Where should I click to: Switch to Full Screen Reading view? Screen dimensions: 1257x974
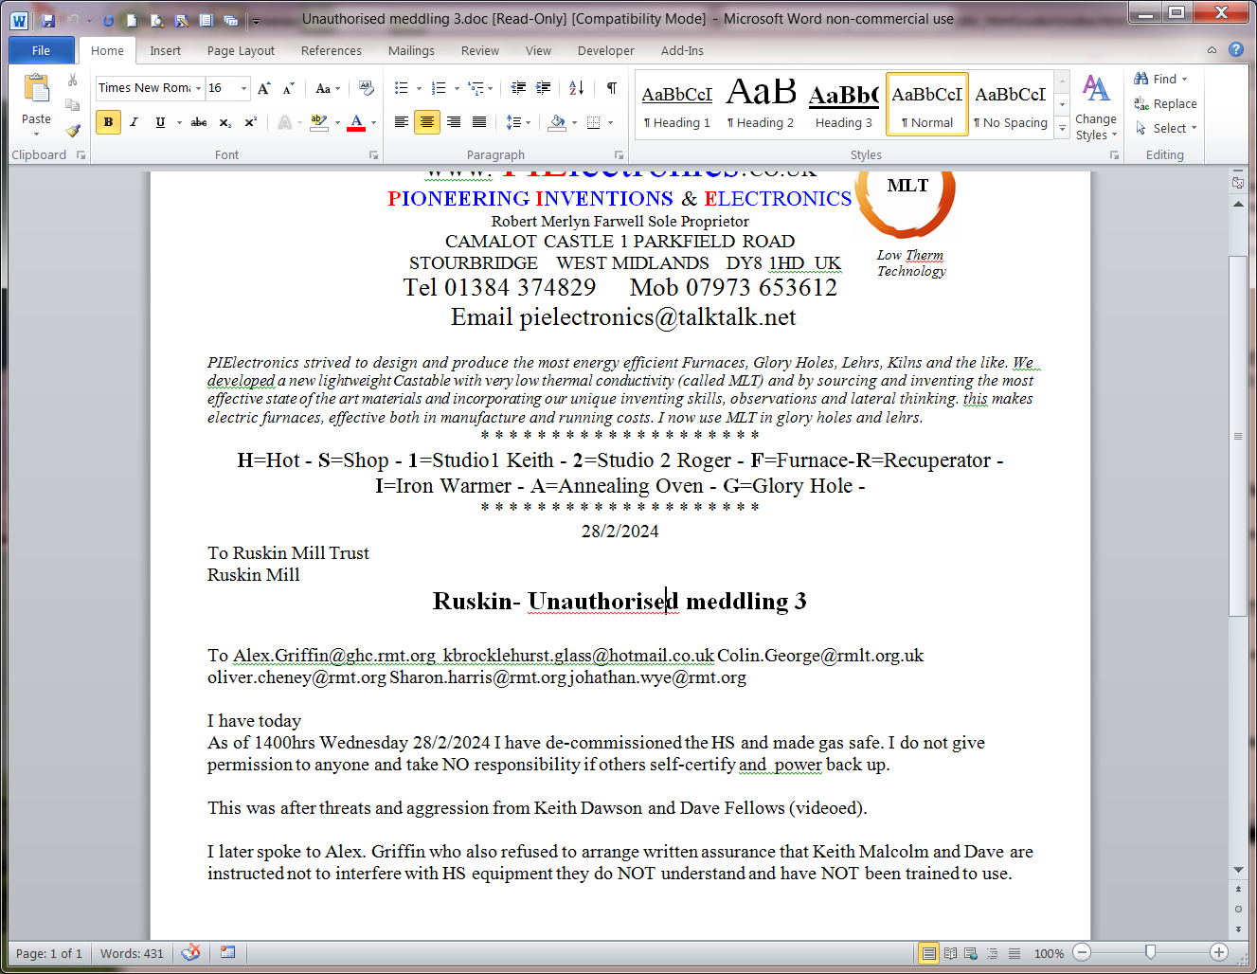point(950,953)
